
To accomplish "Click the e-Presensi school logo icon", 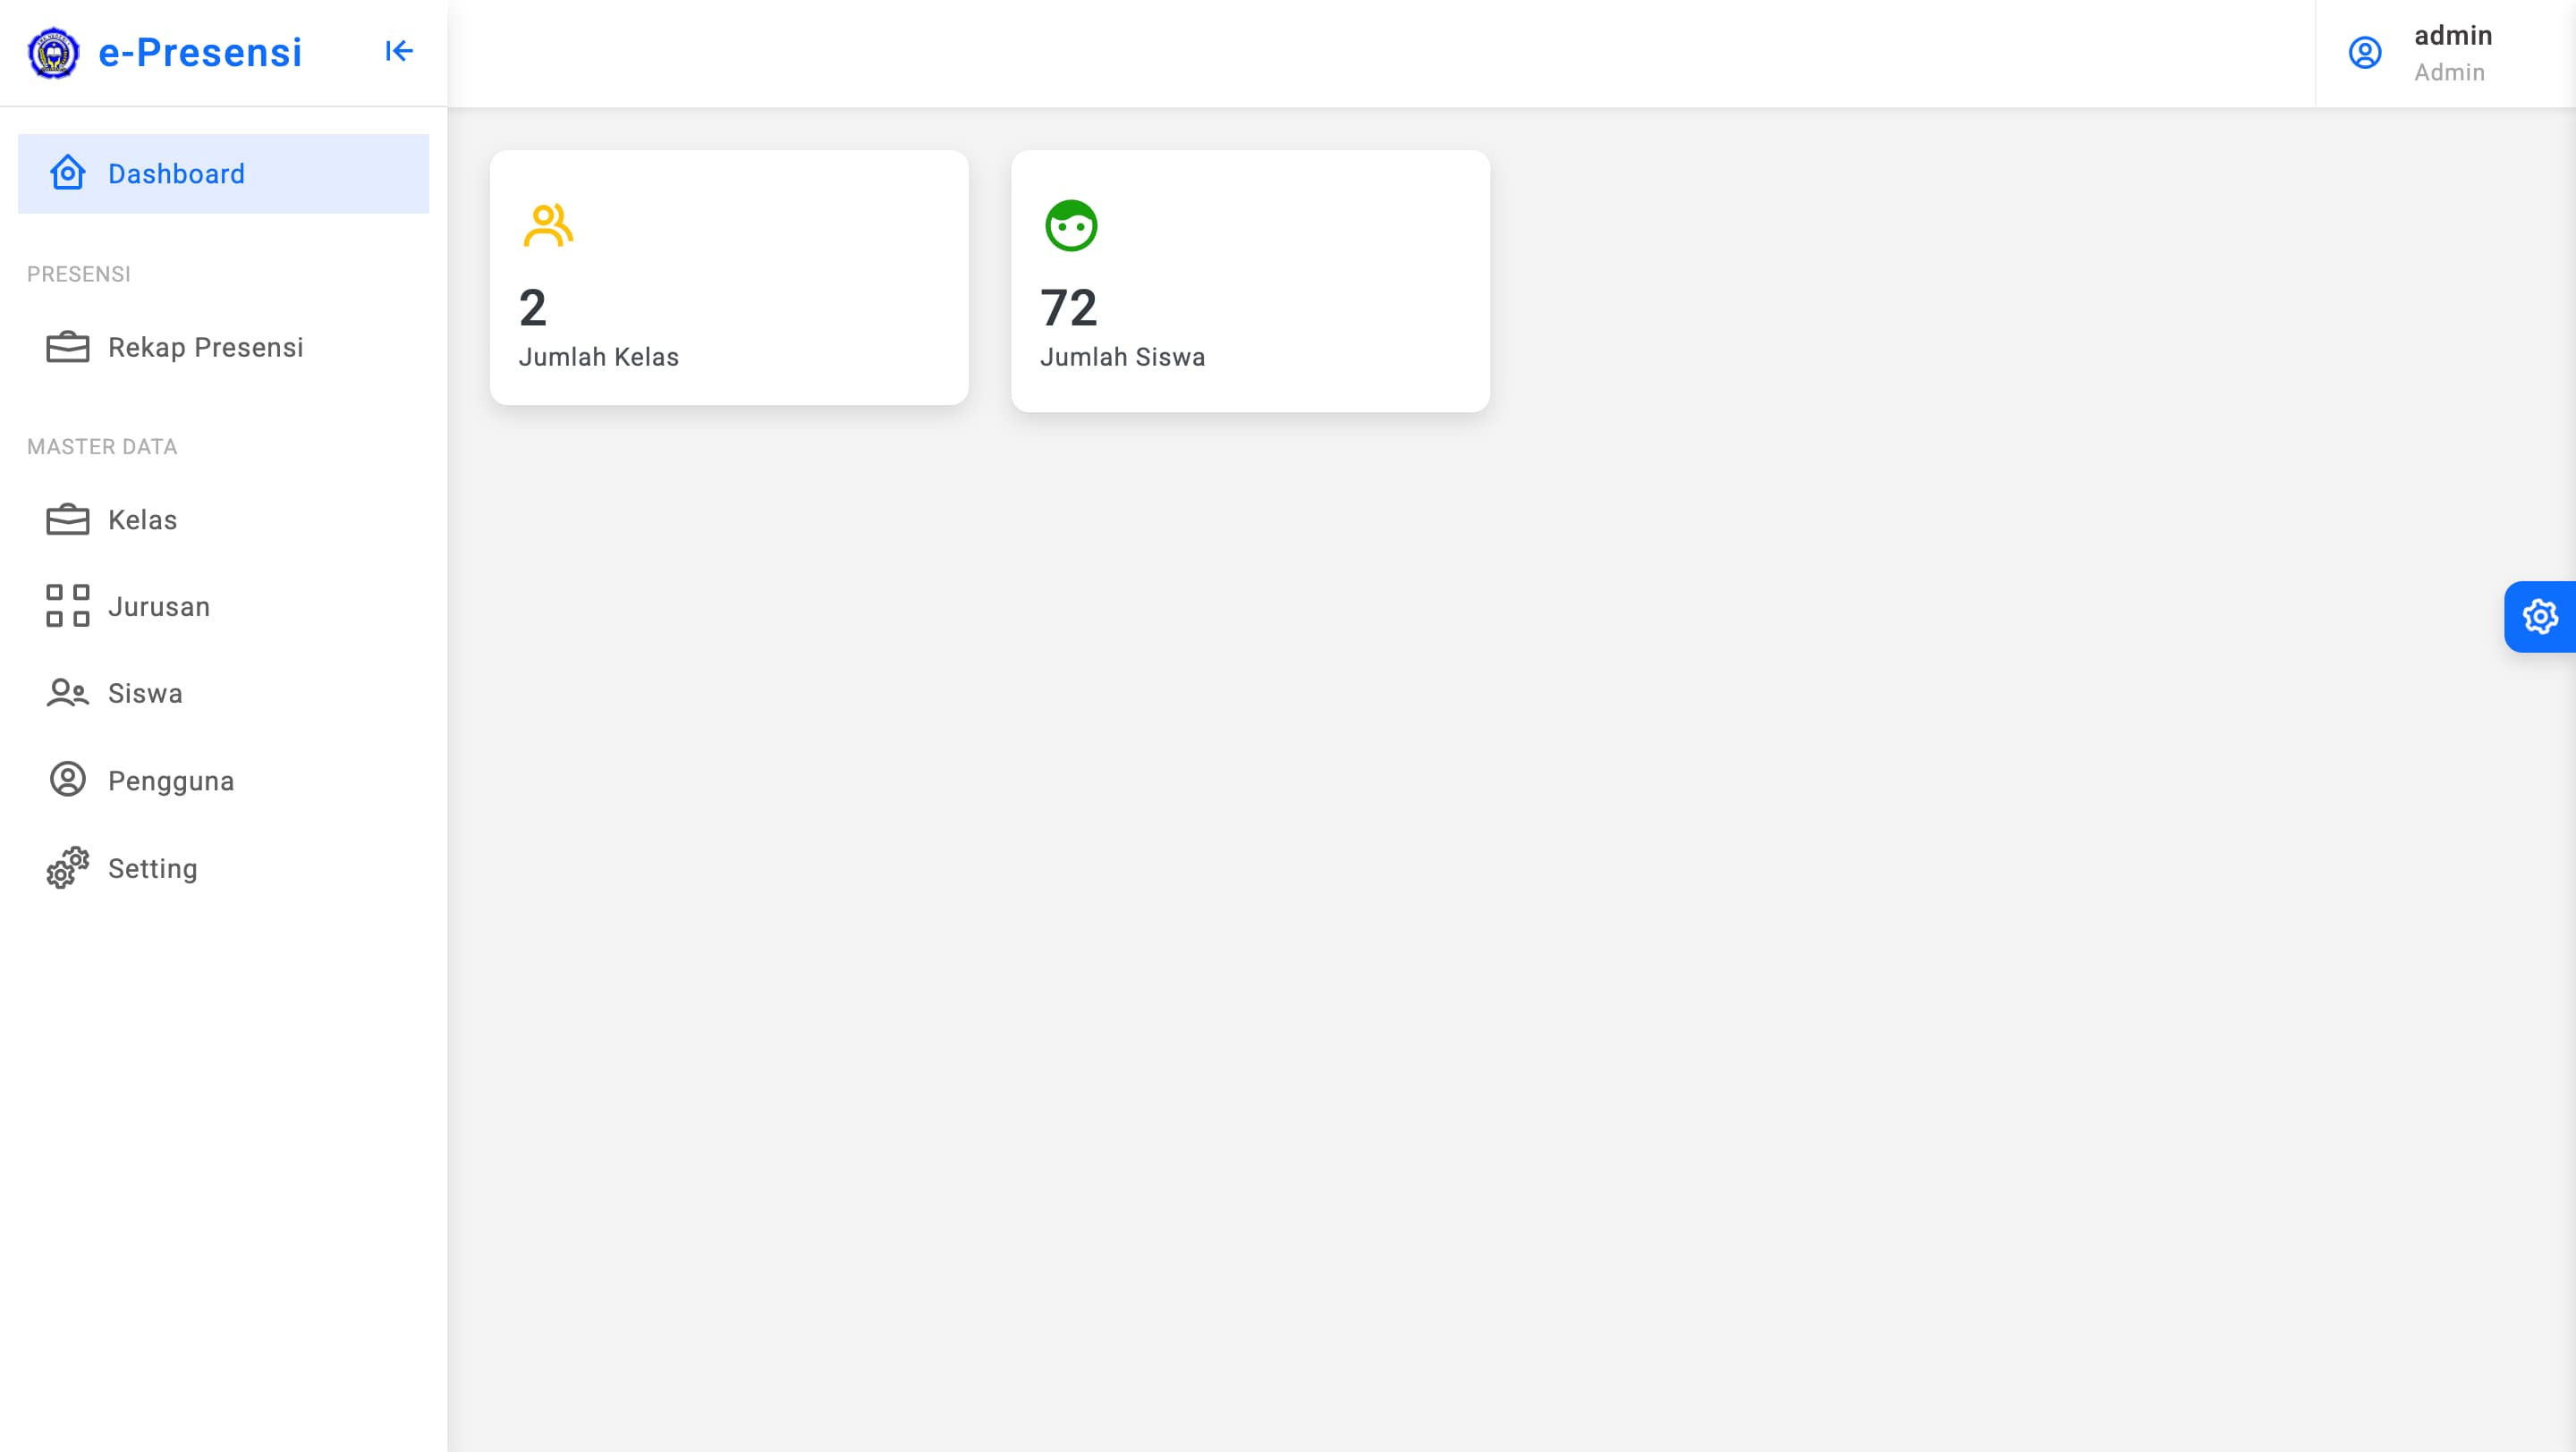I will click(x=53, y=53).
